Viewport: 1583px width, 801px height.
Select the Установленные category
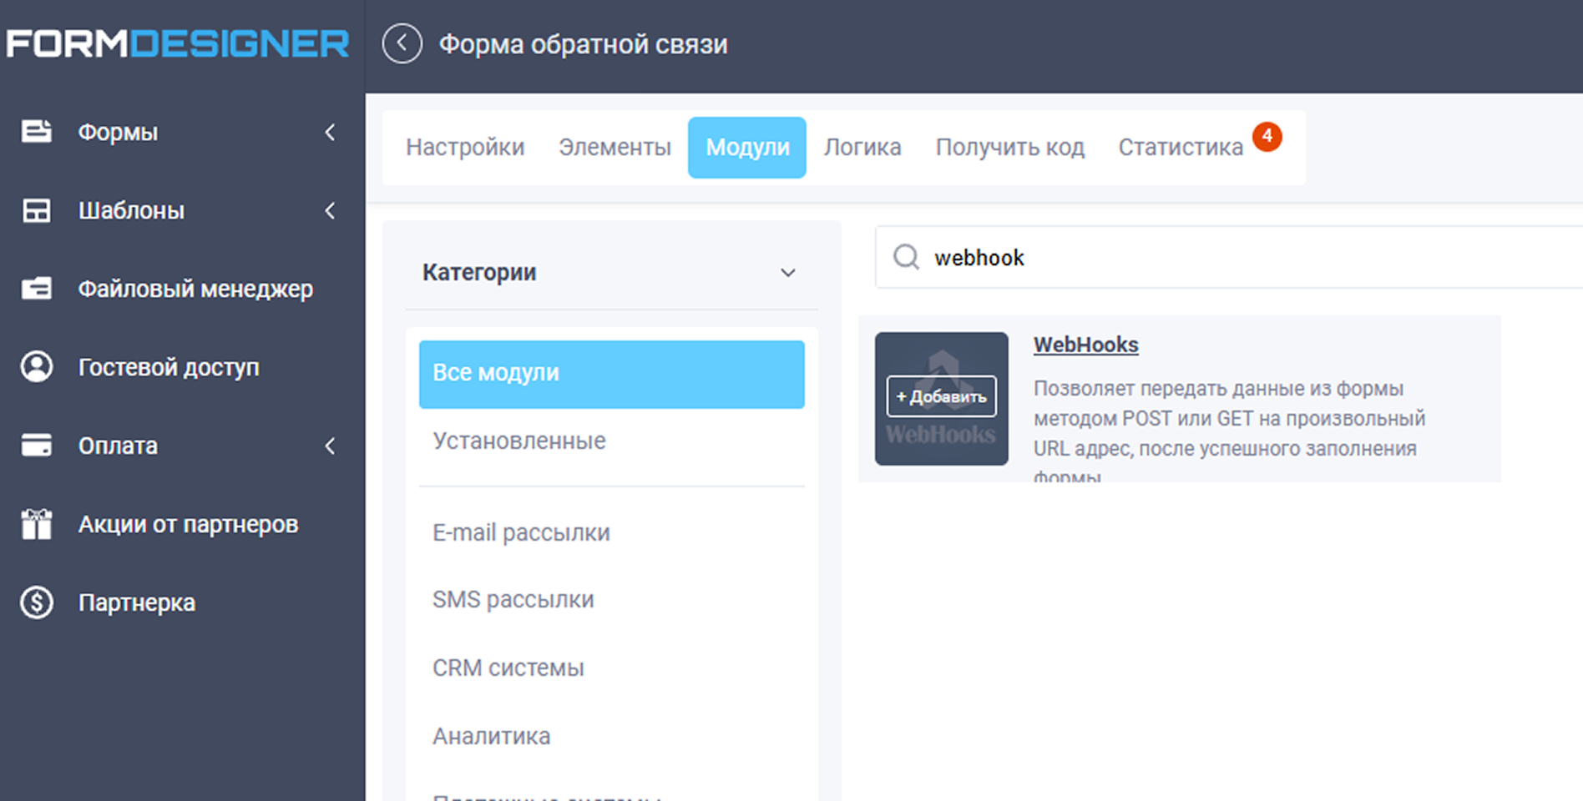(518, 441)
